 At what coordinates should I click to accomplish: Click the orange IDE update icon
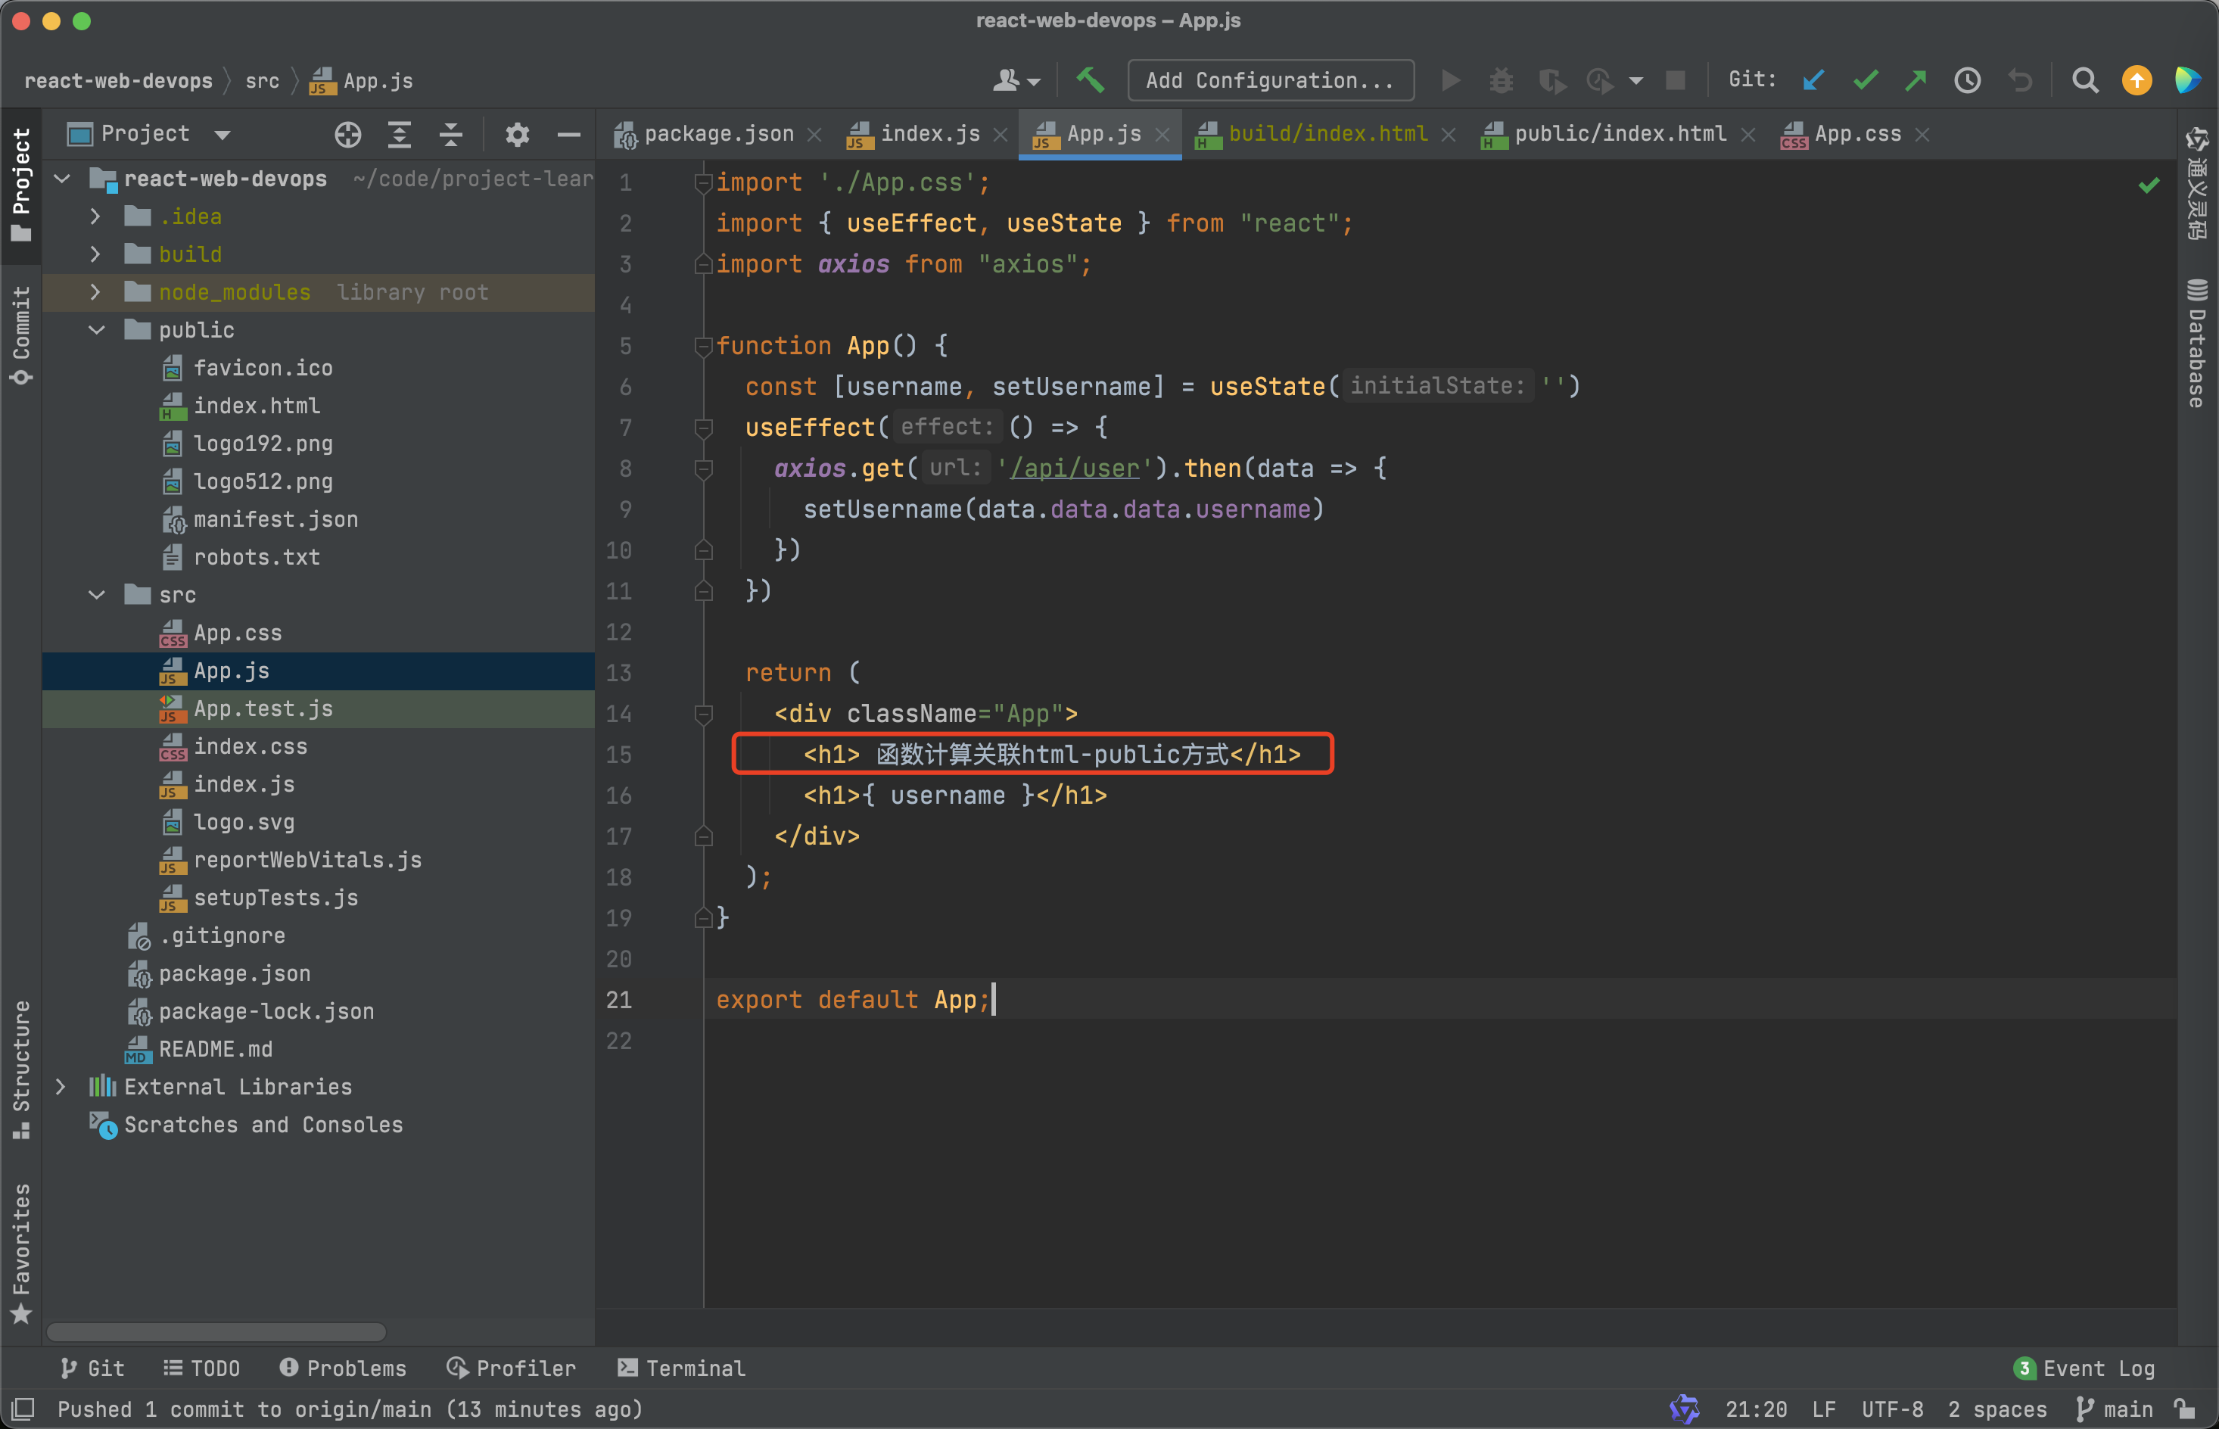click(2137, 81)
